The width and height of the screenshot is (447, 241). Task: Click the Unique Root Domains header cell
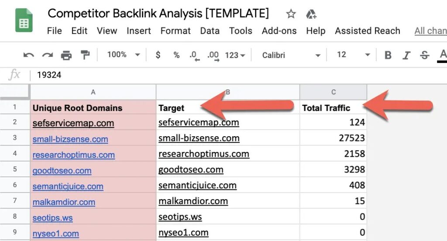[x=93, y=107]
